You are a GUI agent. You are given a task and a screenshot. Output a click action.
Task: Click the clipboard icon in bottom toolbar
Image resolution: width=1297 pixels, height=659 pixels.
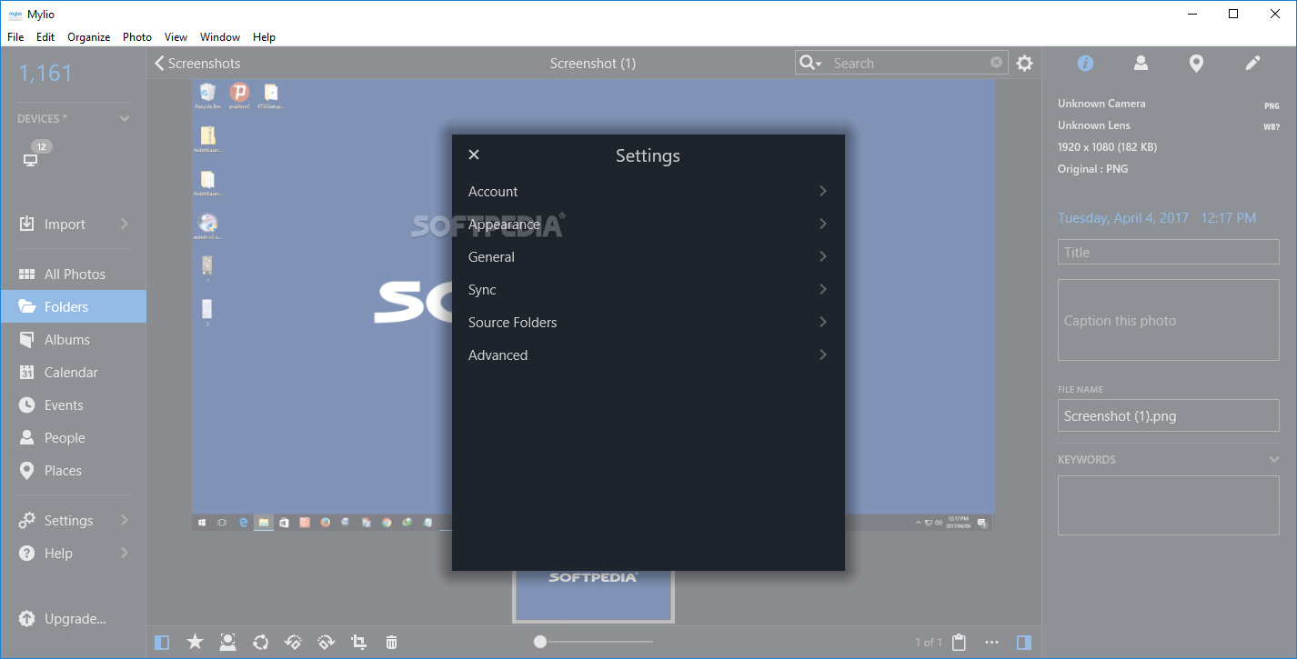959,643
